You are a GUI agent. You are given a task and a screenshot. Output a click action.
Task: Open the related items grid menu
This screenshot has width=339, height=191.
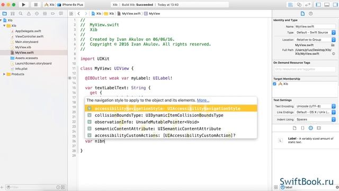[x=71, y=14]
